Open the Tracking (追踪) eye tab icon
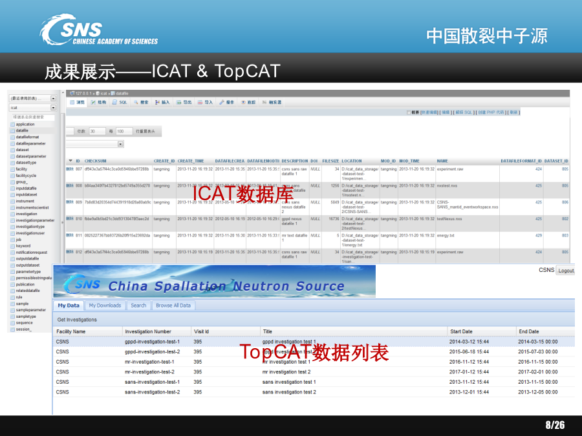 [x=243, y=102]
